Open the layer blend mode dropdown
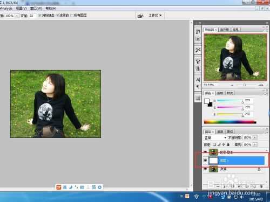The image size is (270, 202). tap(215, 138)
